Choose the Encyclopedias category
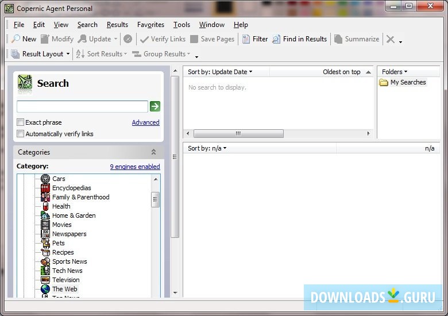This screenshot has height=316, width=448. point(71,188)
